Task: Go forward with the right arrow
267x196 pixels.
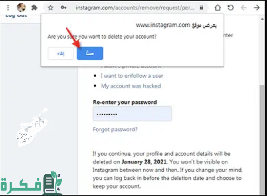Action: tap(257, 8)
